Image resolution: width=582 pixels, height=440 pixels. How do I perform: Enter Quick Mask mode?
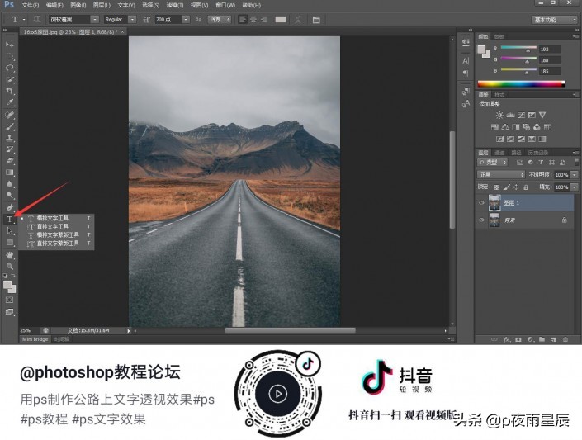click(x=10, y=300)
